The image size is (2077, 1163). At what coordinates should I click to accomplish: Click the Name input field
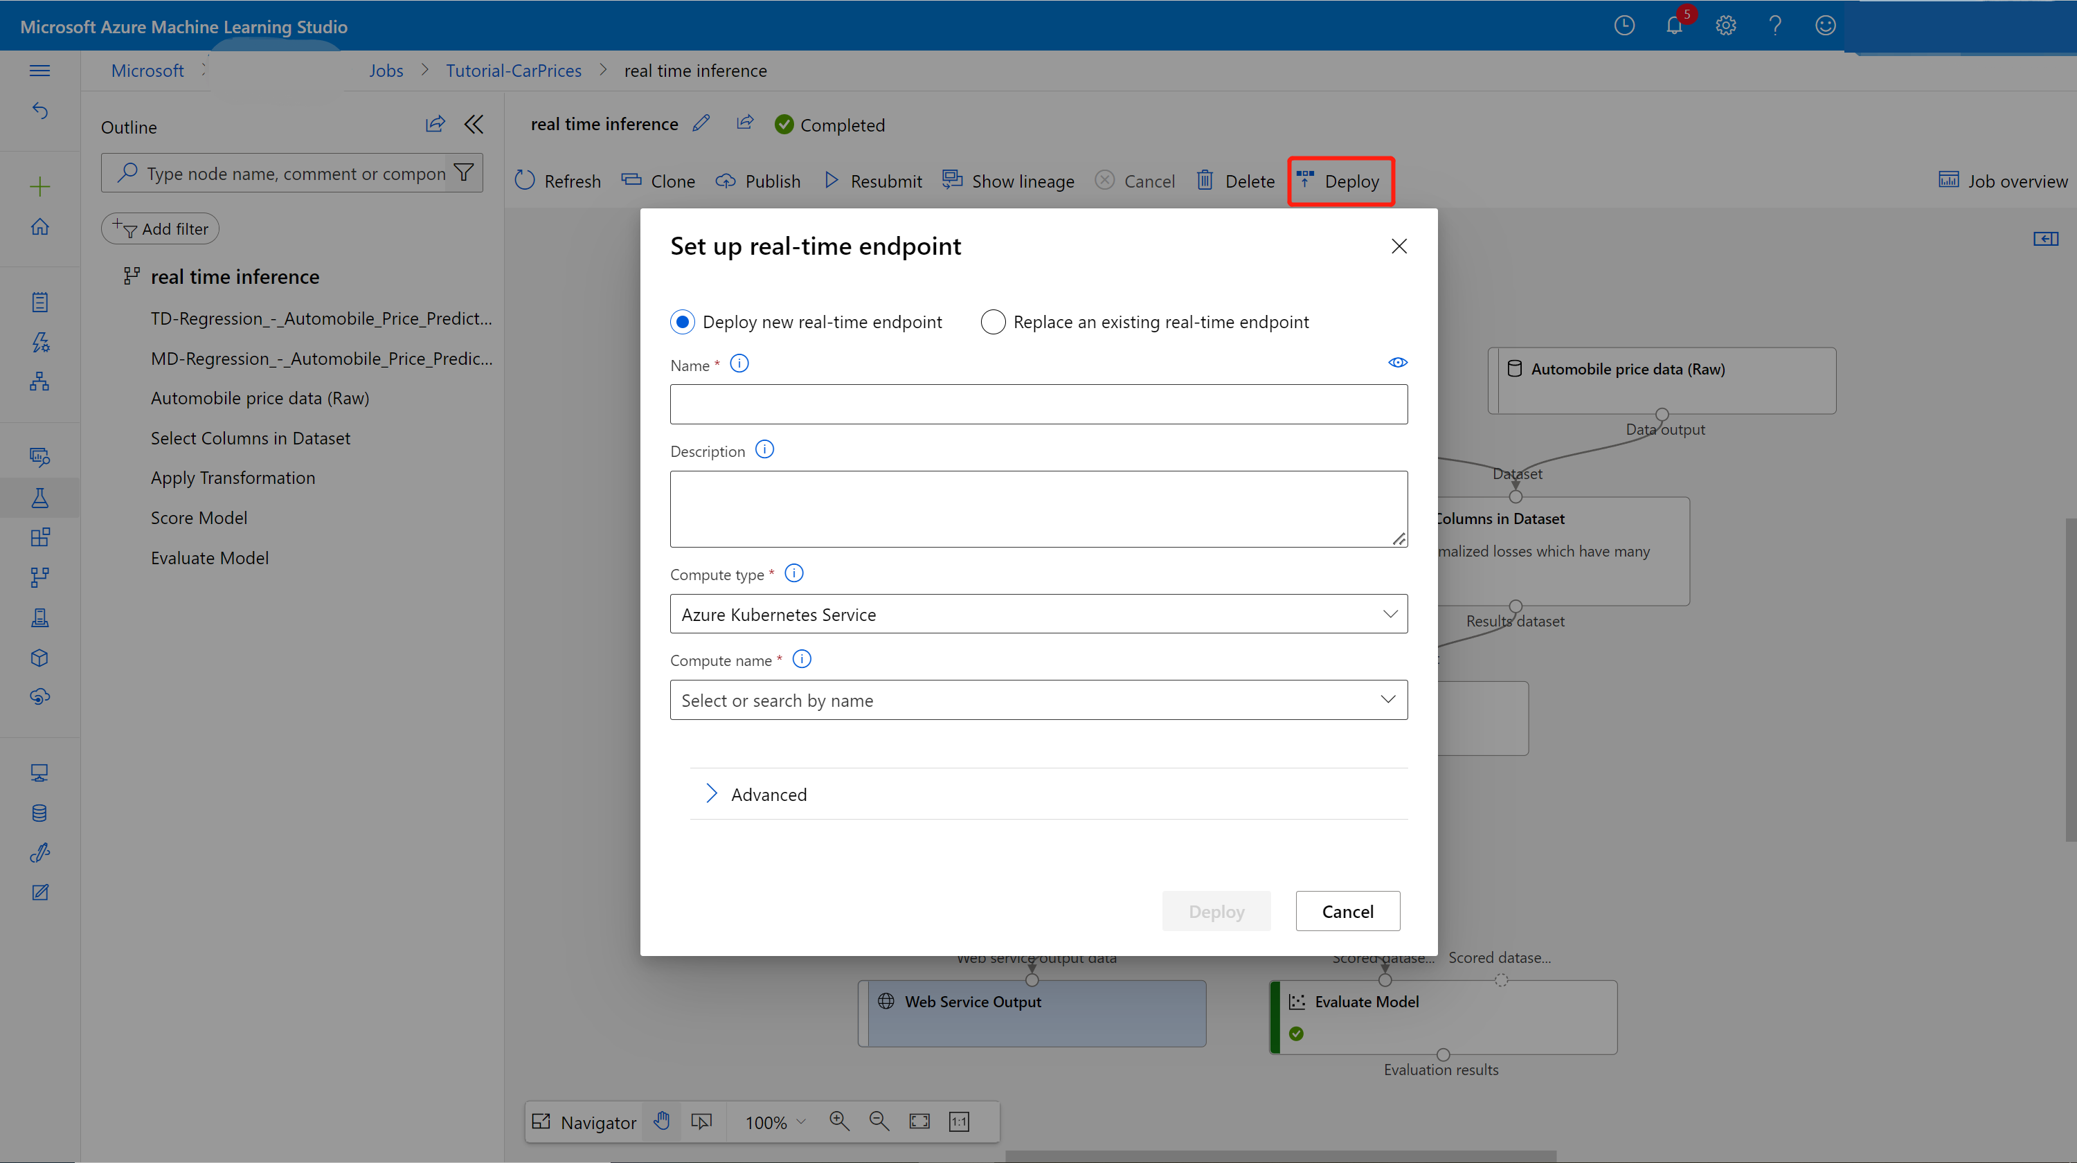coord(1038,402)
